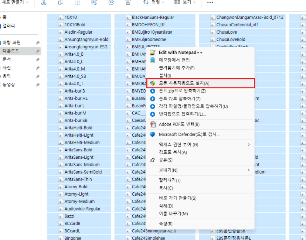
Task: Click pin icon beside 사진
Action: pyautogui.click(x=38, y=68)
